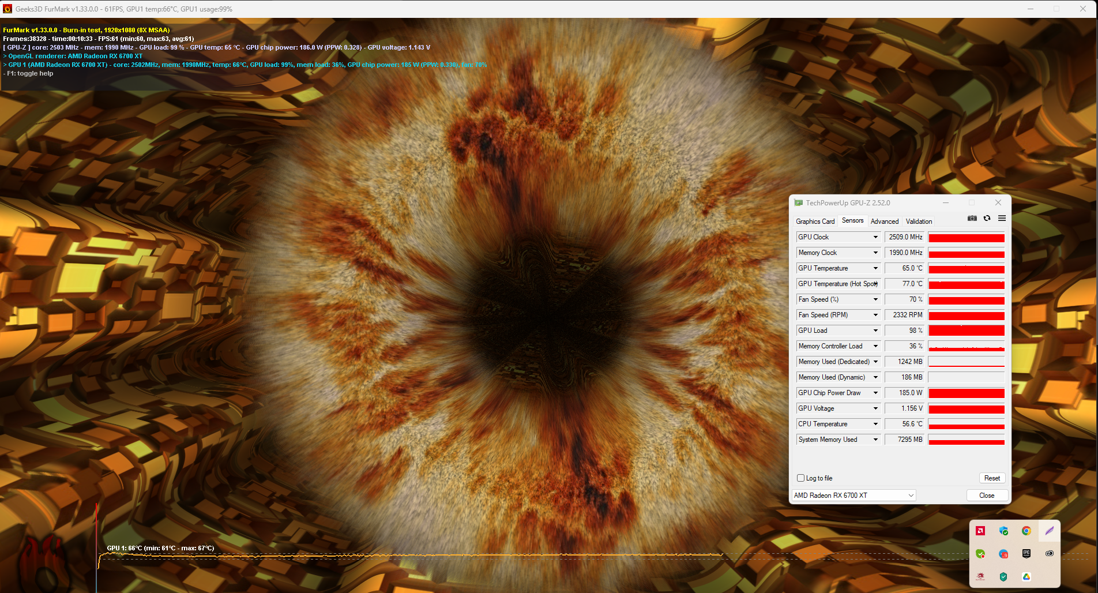Click the 56.6 °C CPU temperature value
1098x593 pixels.
click(x=905, y=424)
